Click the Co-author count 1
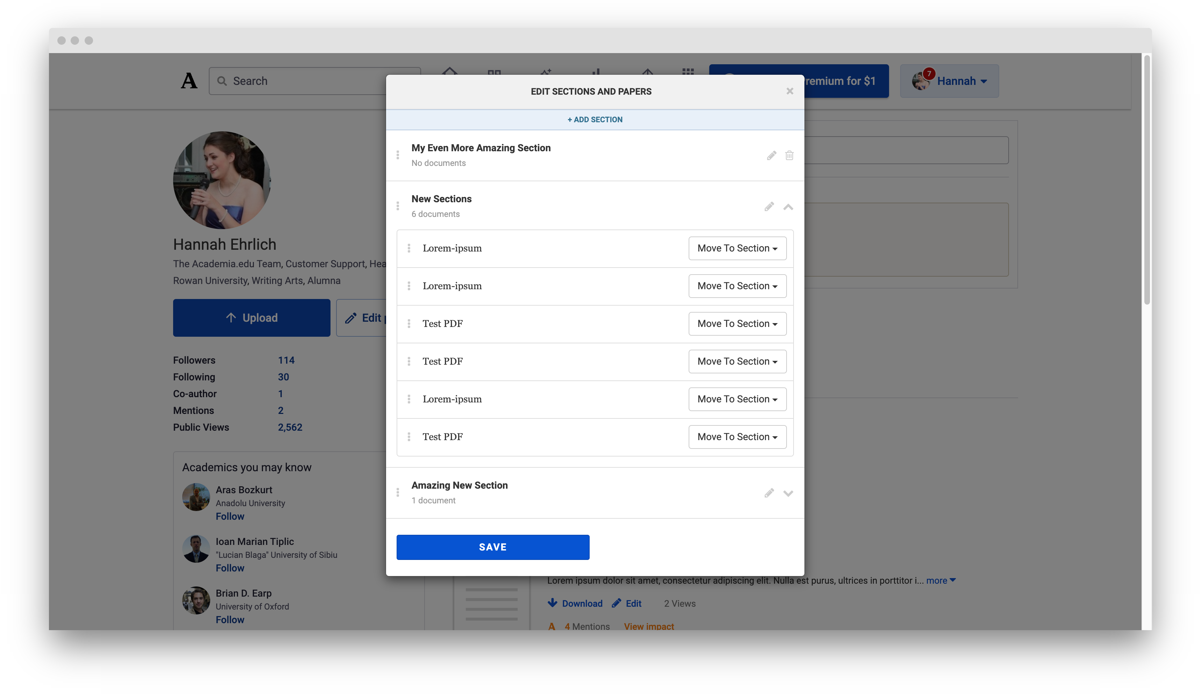This screenshot has height=700, width=1201. point(281,394)
